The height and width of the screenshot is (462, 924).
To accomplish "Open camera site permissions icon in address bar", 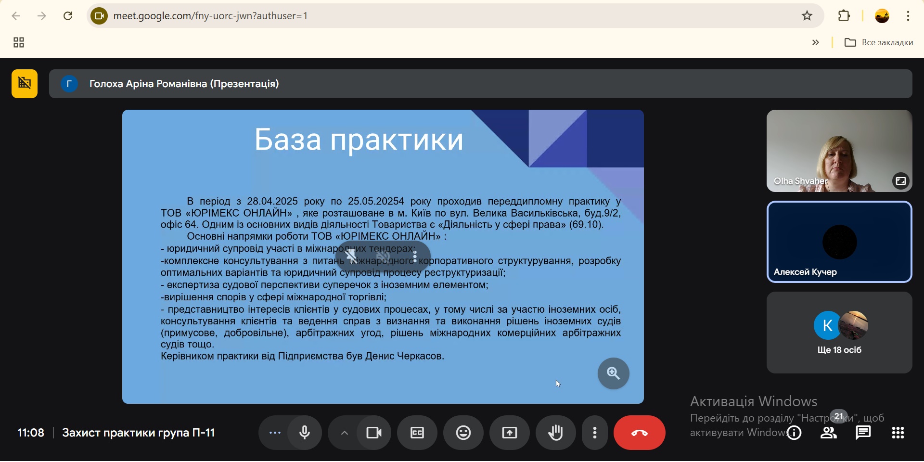I will click(99, 16).
